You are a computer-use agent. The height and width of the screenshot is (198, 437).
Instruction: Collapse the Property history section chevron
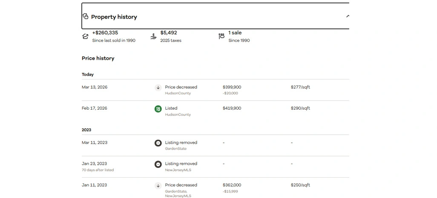point(347,17)
